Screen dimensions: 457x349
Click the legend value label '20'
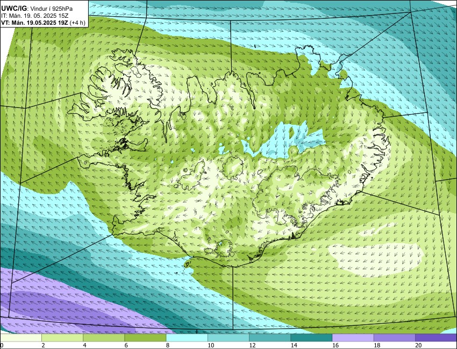(418, 345)
